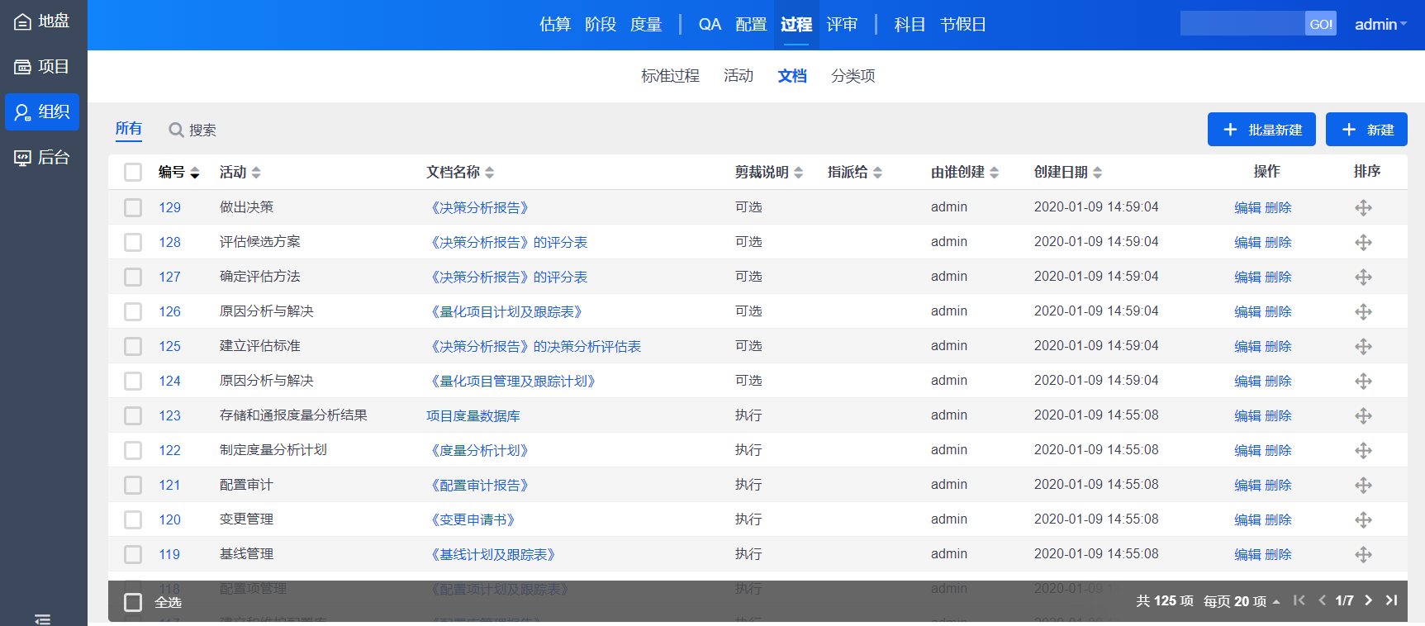Open the 节假日 top menu
The height and width of the screenshot is (626, 1425).
pos(963,24)
